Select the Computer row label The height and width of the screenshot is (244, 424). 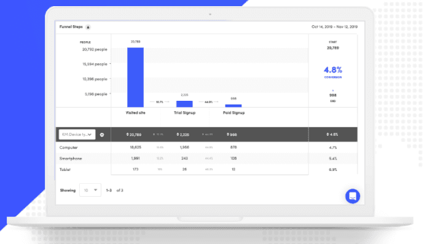(68, 148)
